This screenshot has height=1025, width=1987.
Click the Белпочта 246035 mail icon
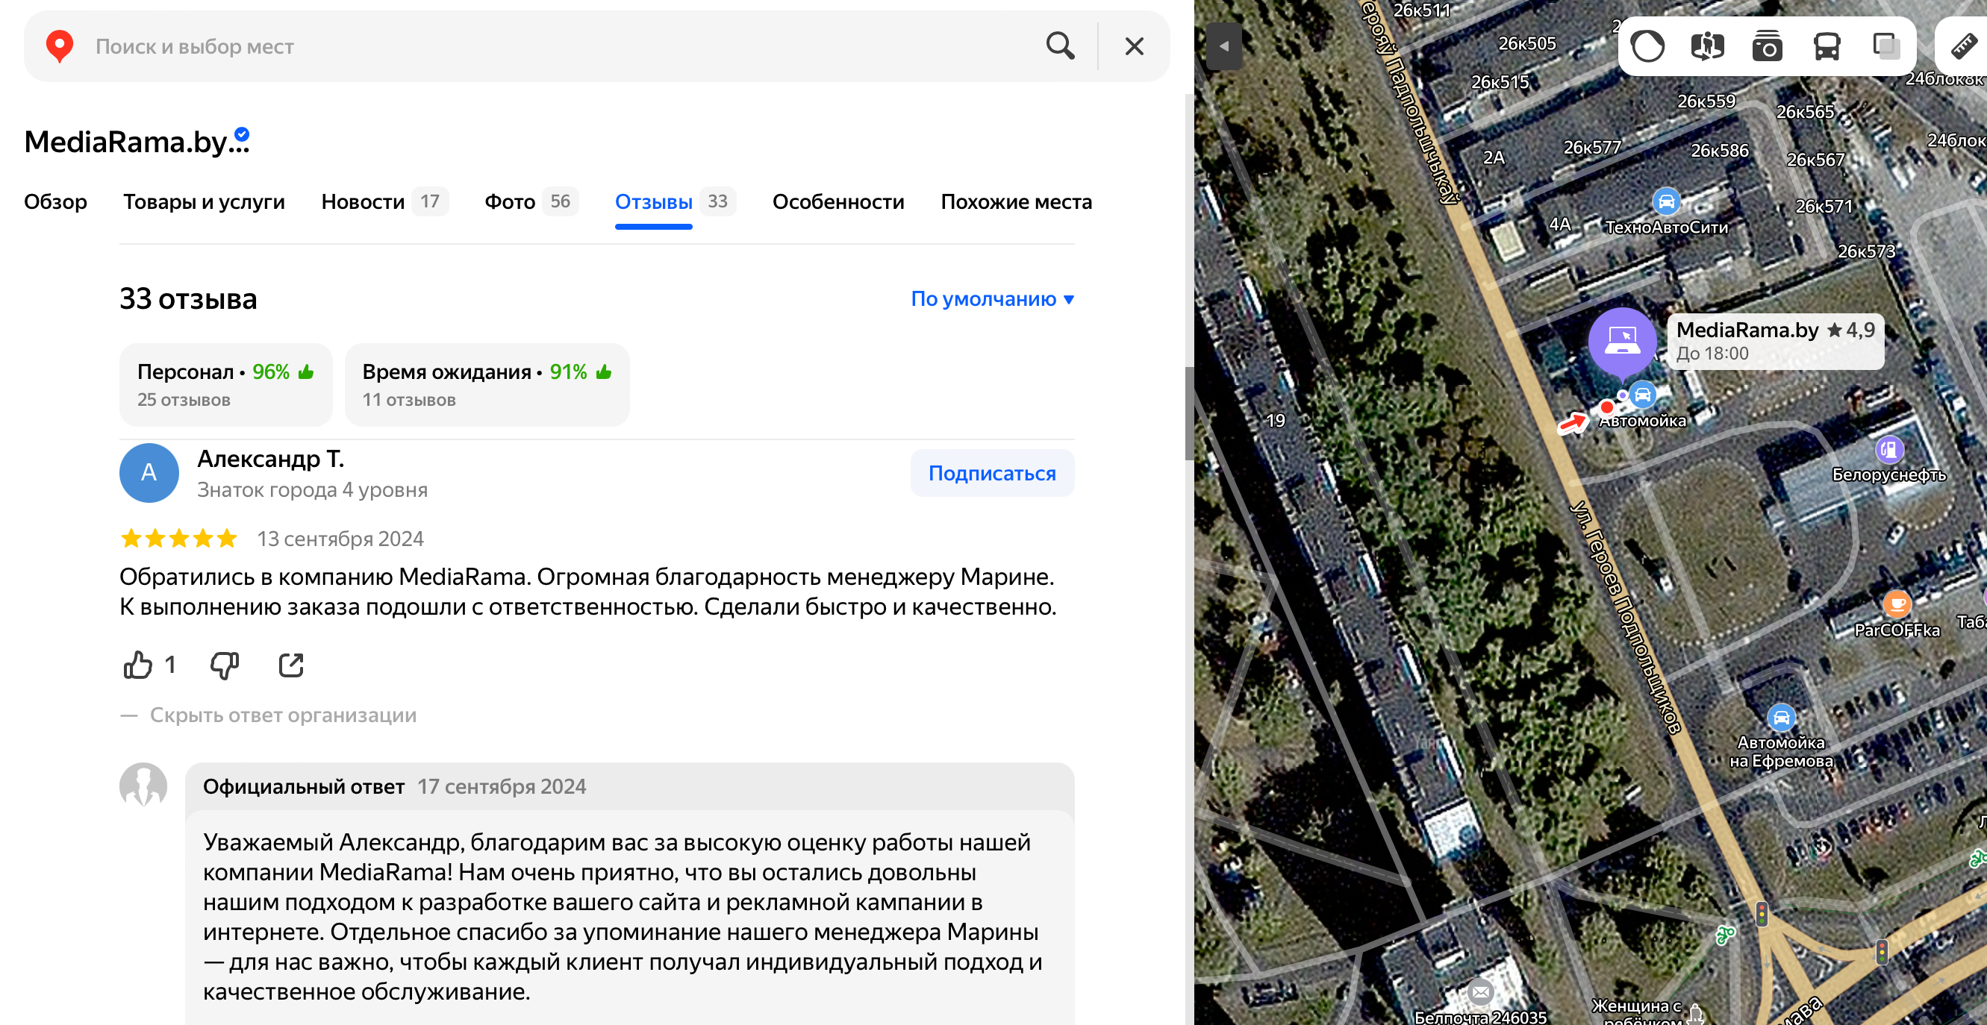[x=1480, y=993]
